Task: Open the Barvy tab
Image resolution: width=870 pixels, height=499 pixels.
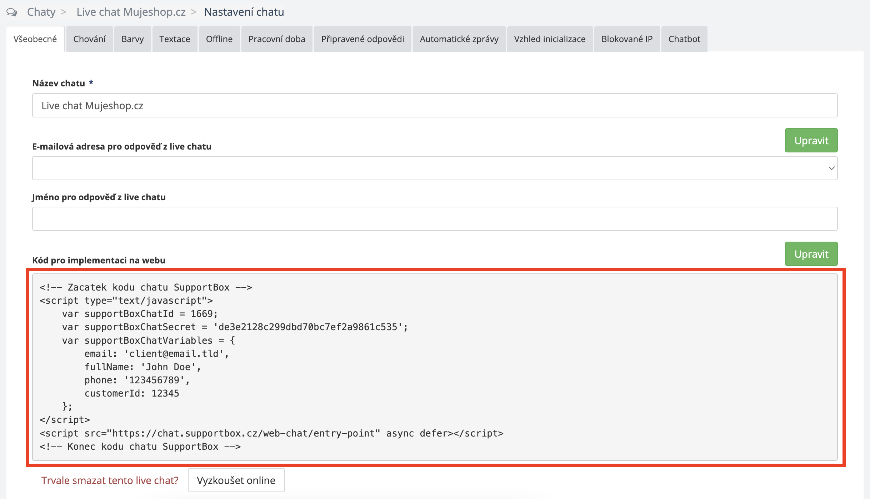Action: point(132,39)
